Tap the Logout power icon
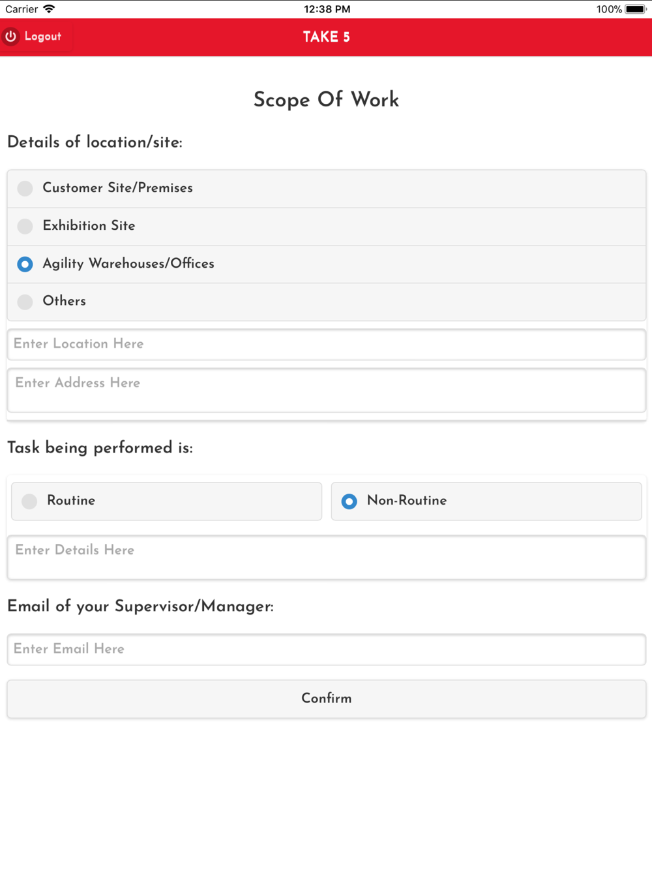The height and width of the screenshot is (871, 652). 11,37
